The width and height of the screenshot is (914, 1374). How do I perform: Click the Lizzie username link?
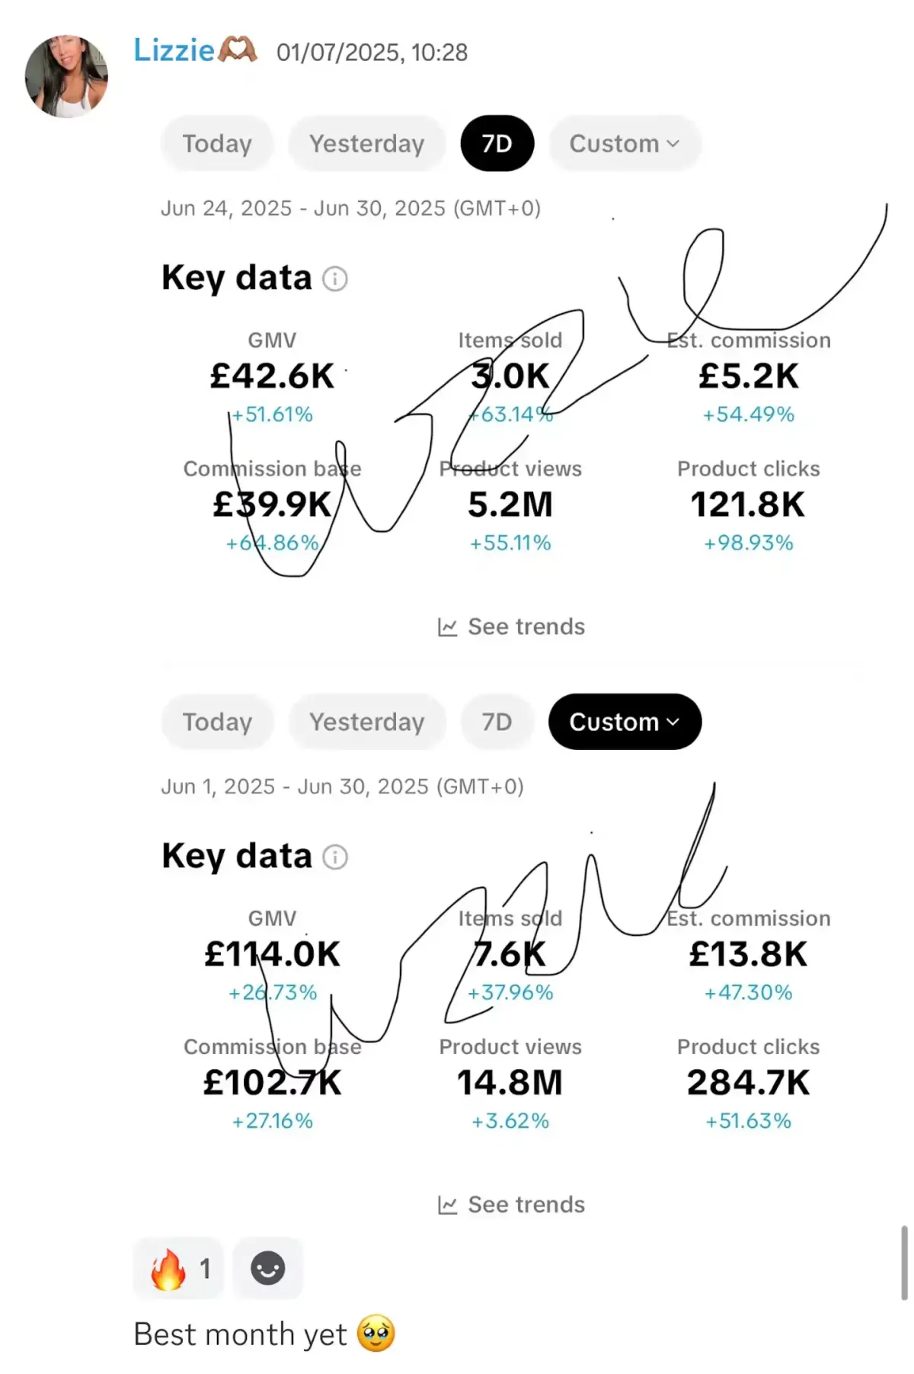coord(174,51)
